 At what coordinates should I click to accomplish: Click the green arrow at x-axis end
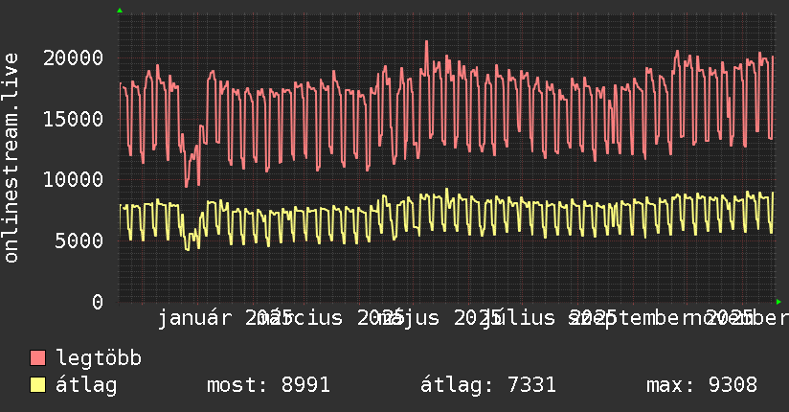click(778, 302)
